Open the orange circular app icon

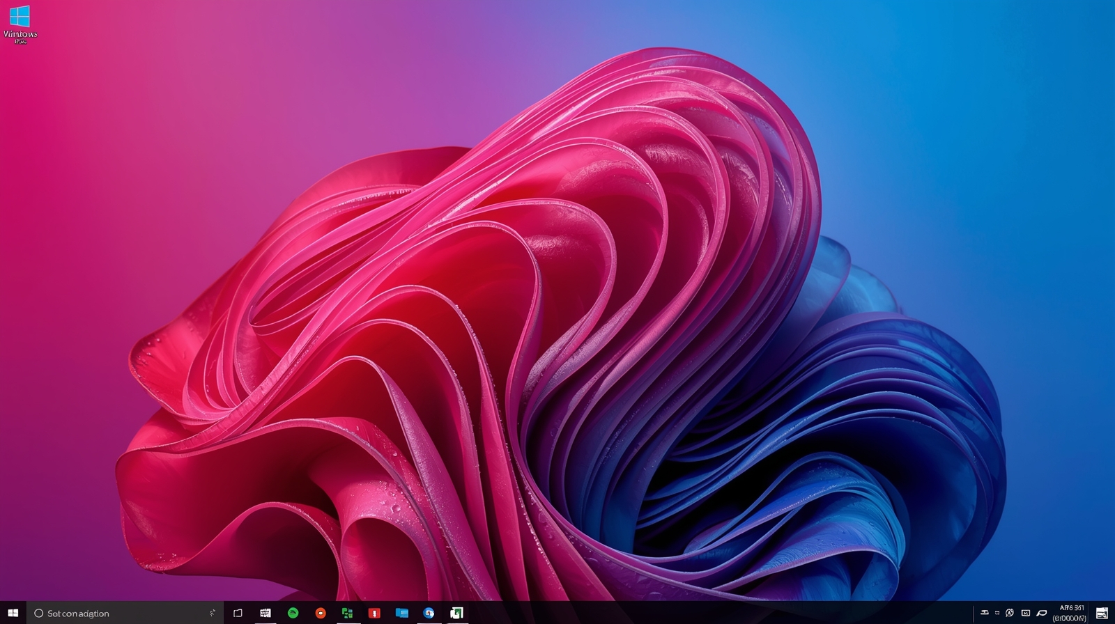click(x=320, y=613)
